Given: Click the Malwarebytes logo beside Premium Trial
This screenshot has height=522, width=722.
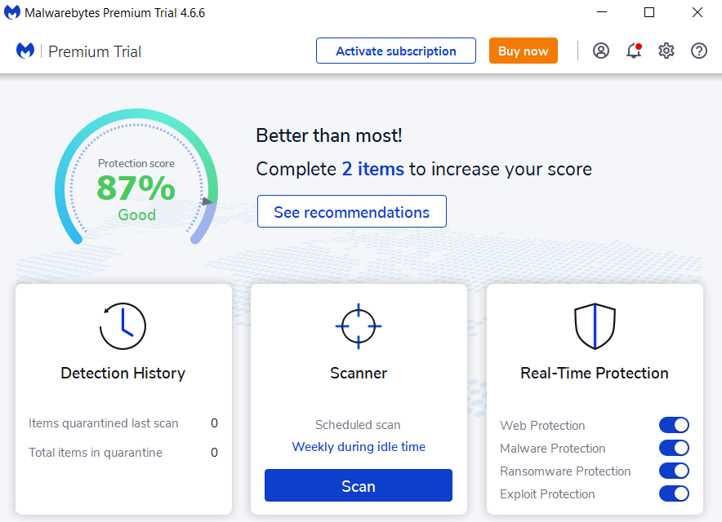Looking at the screenshot, I should (x=25, y=51).
